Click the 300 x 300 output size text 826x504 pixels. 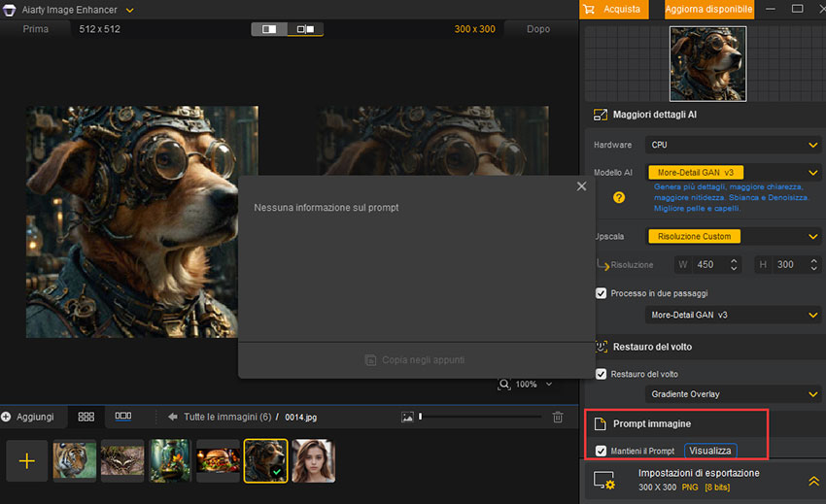474,29
